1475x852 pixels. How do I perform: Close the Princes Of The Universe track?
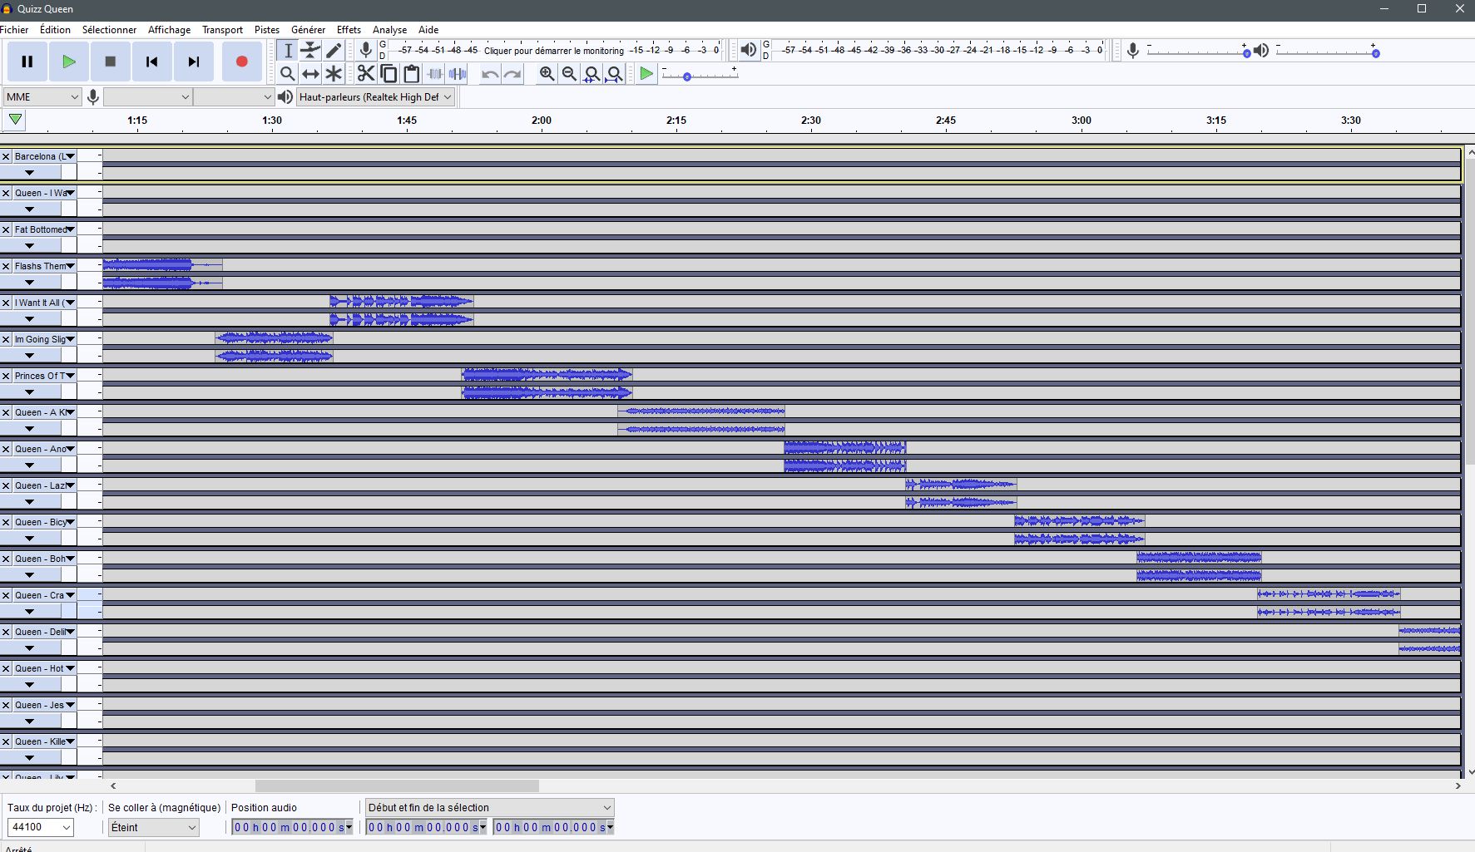6,376
